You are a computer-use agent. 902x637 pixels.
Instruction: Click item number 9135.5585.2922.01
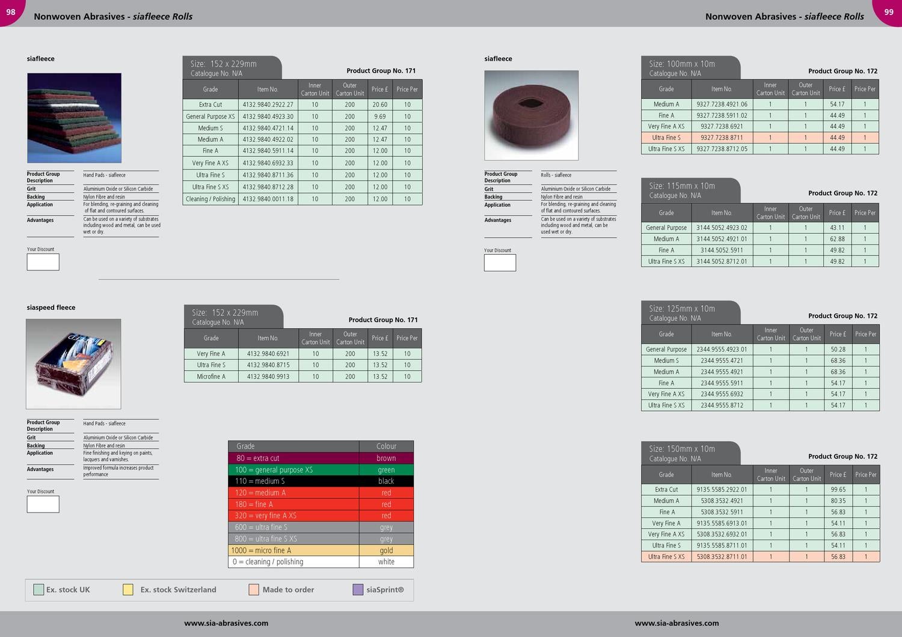722,490
